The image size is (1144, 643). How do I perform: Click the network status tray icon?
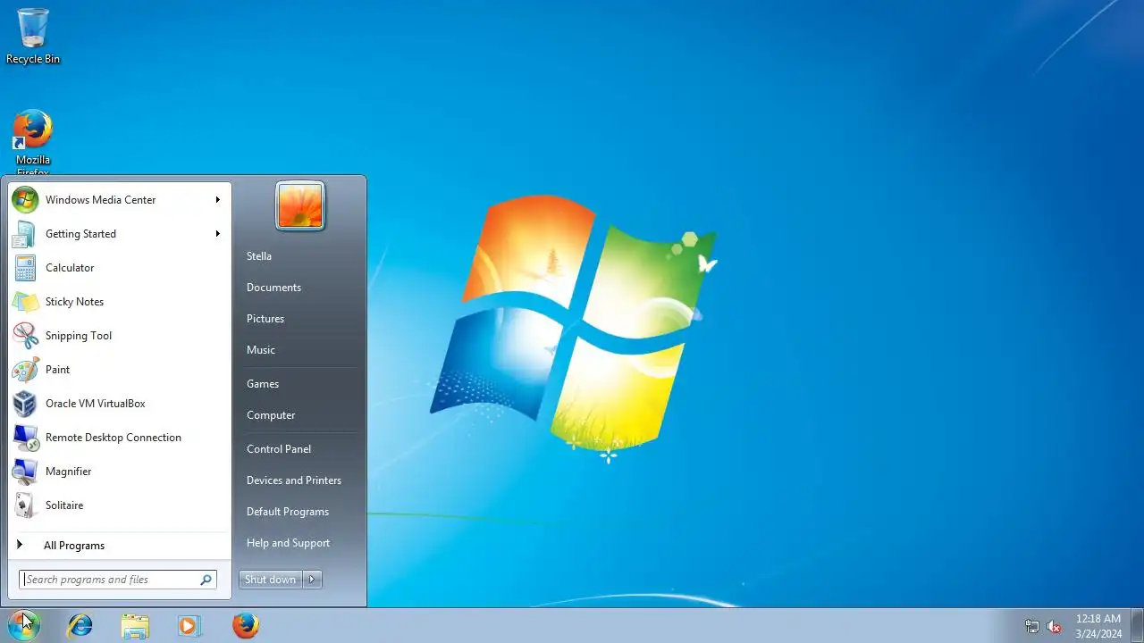coord(1032,626)
